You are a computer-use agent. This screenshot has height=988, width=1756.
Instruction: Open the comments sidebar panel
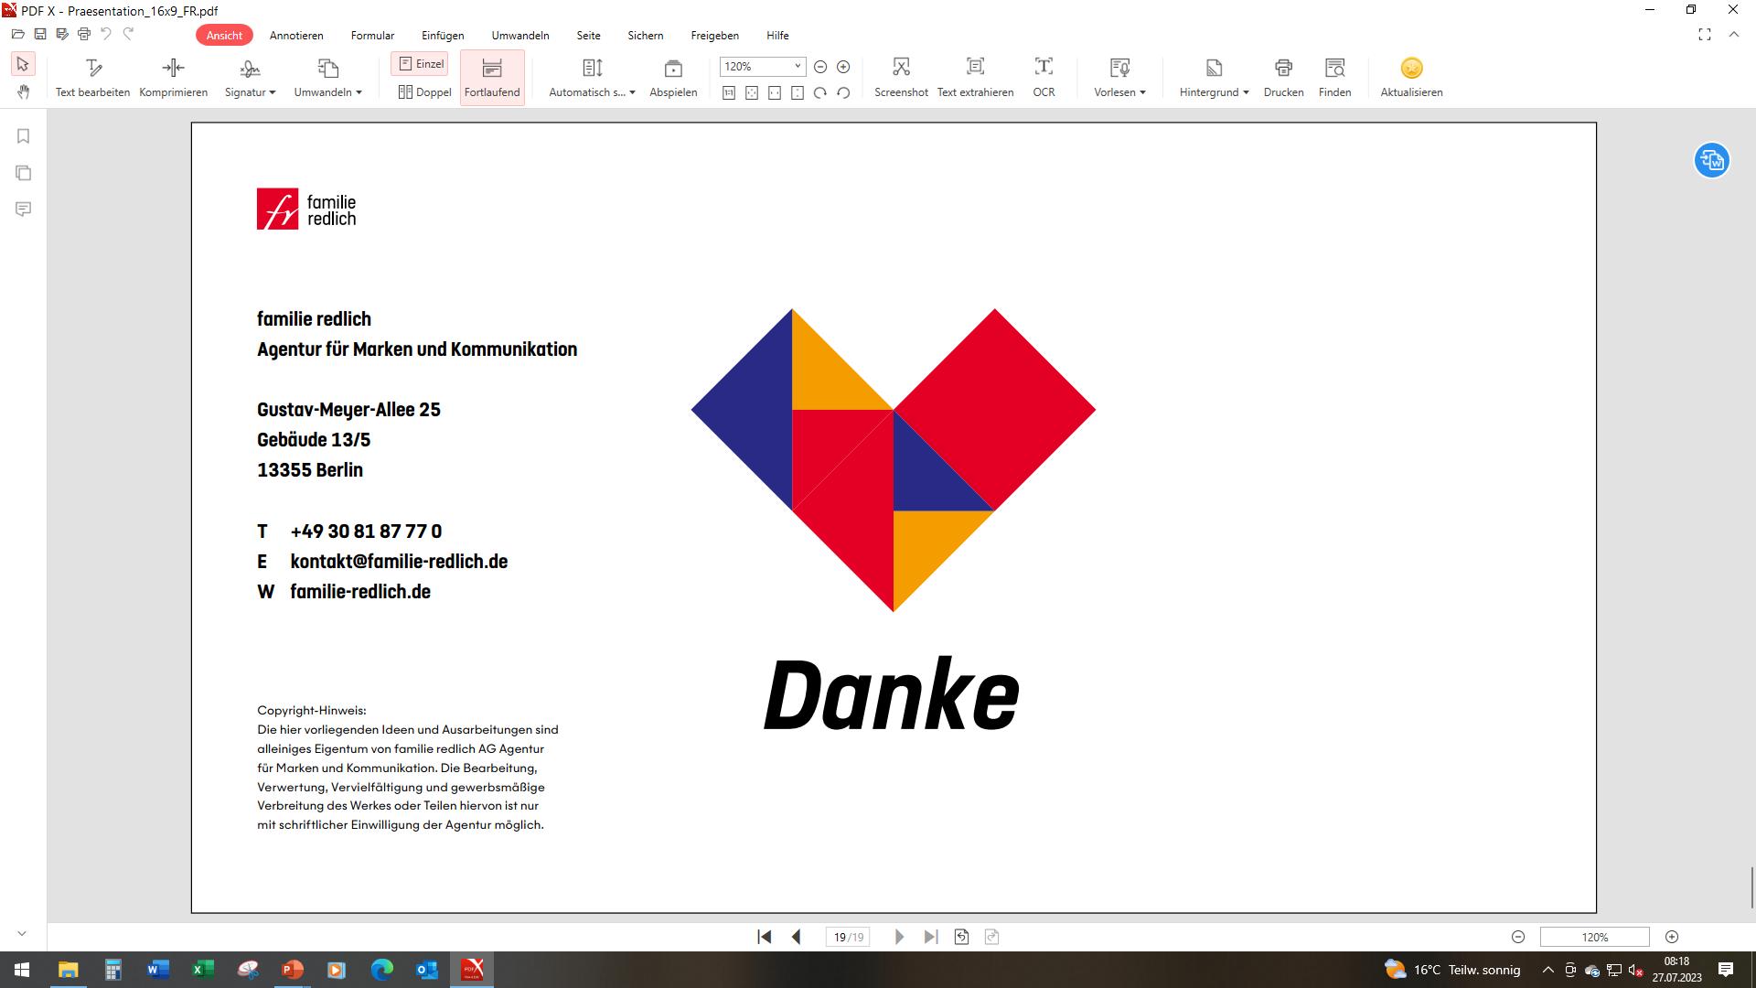pyautogui.click(x=24, y=209)
